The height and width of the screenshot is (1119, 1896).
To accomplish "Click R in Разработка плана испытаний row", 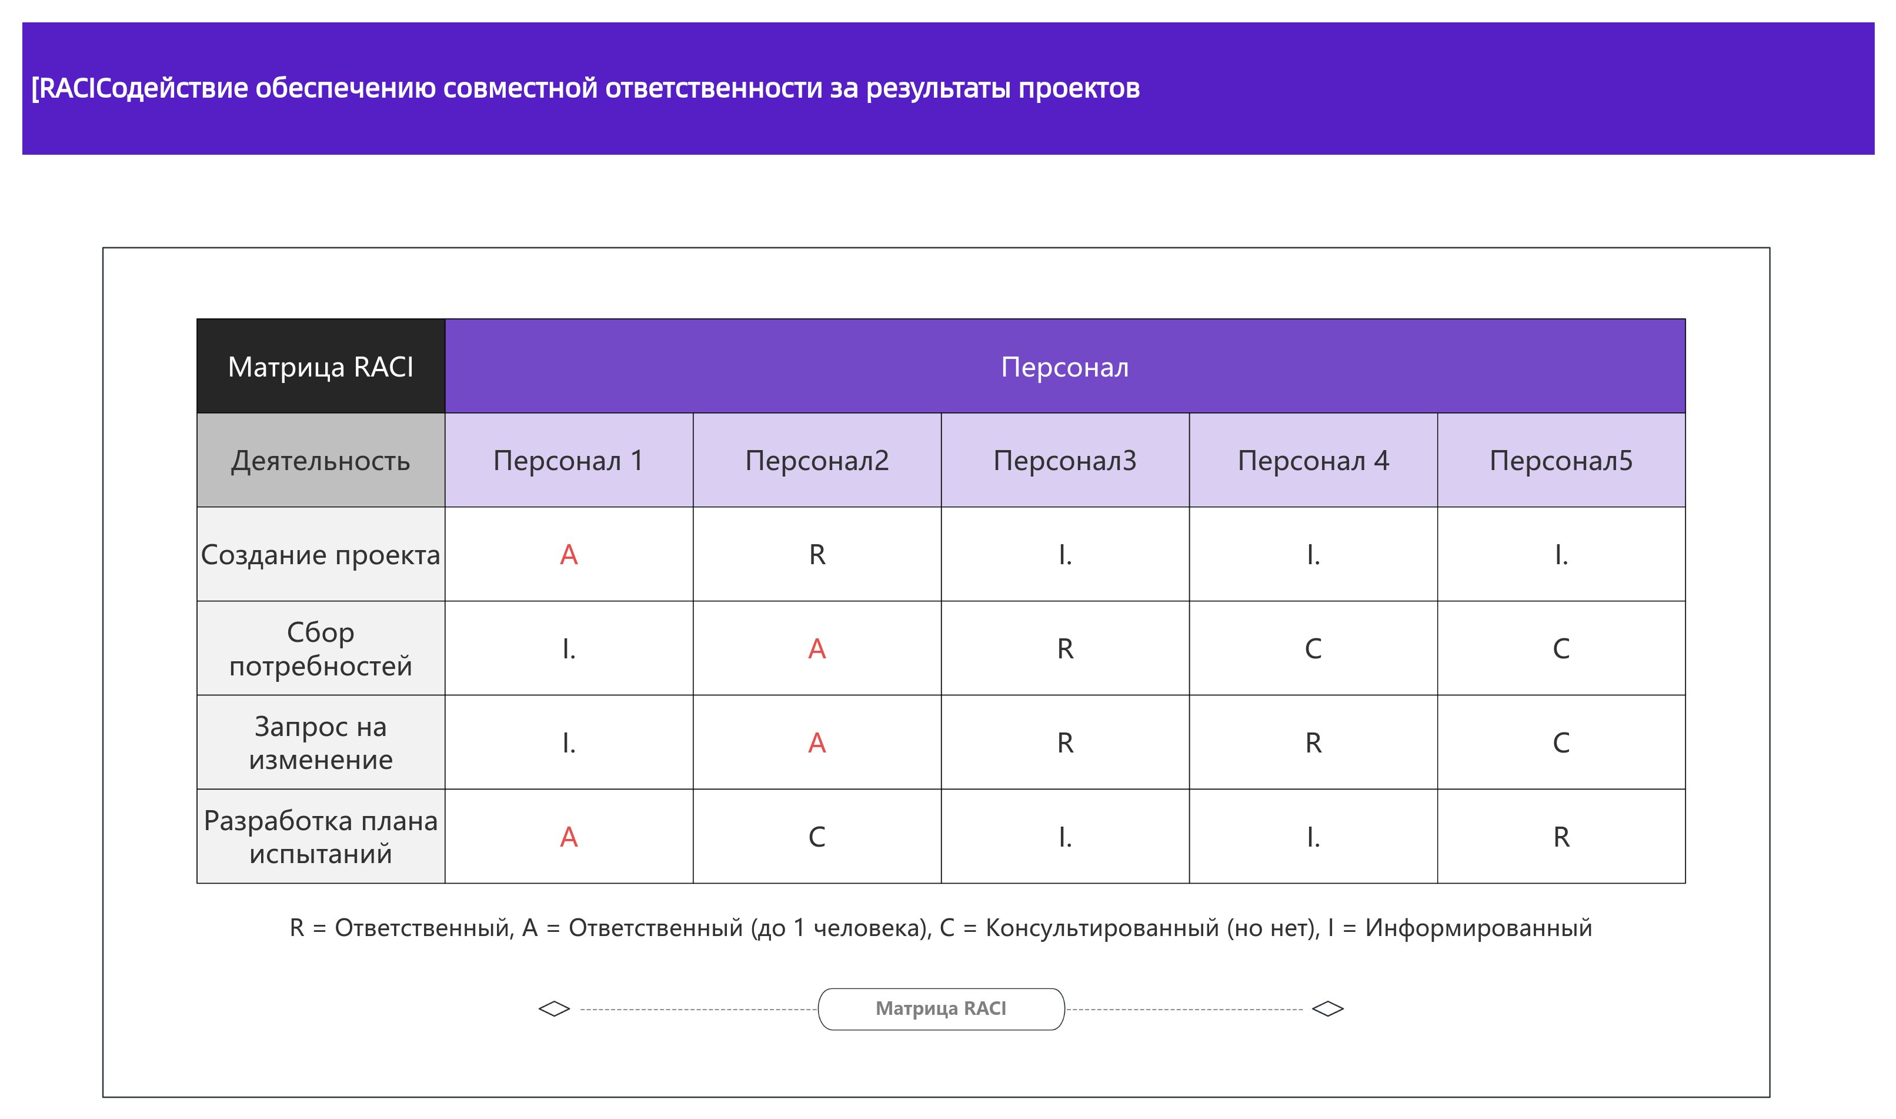I will pyautogui.click(x=1561, y=837).
